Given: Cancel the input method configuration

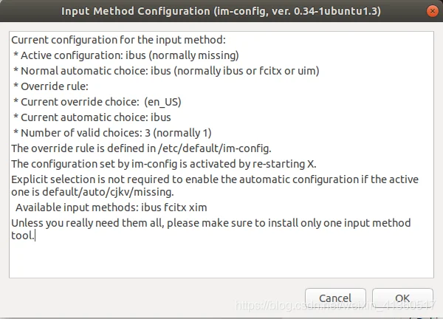Looking at the screenshot, I should click(335, 298).
